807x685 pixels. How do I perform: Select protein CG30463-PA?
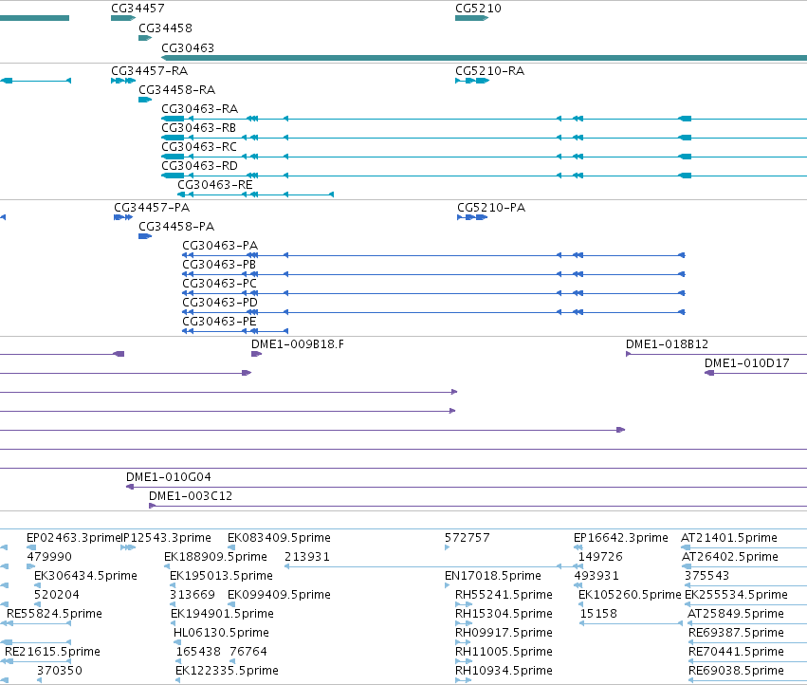tap(220, 246)
